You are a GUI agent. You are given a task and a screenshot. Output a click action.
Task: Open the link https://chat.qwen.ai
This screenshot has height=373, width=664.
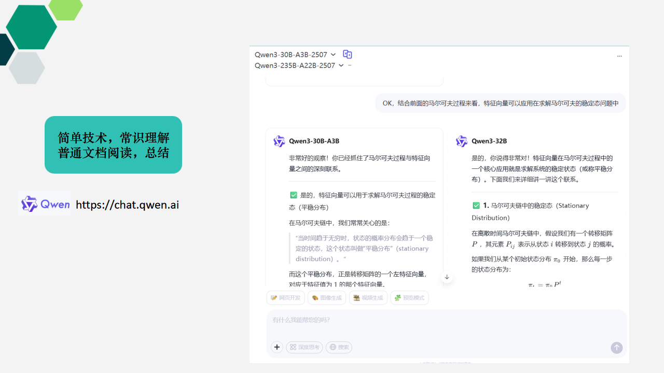pyautogui.click(x=127, y=205)
